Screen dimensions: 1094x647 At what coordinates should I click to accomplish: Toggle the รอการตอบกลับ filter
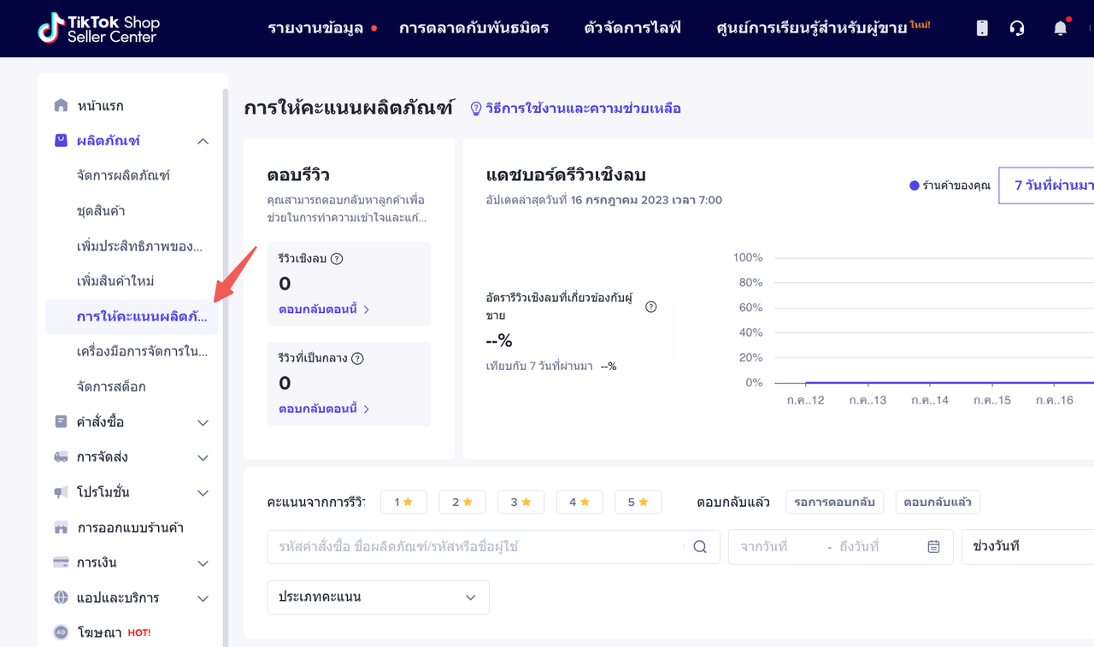[x=833, y=503]
